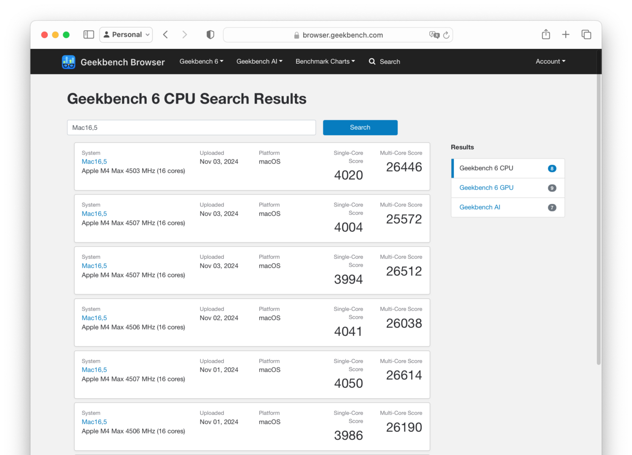Go back with the left arrow
The width and height of the screenshot is (632, 455).
[165, 35]
